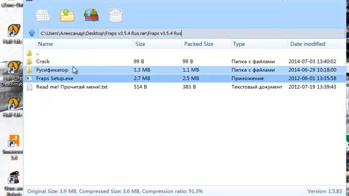Select the Русификатор folder row
The width and height of the screenshot is (349, 196).
[x=185, y=70]
